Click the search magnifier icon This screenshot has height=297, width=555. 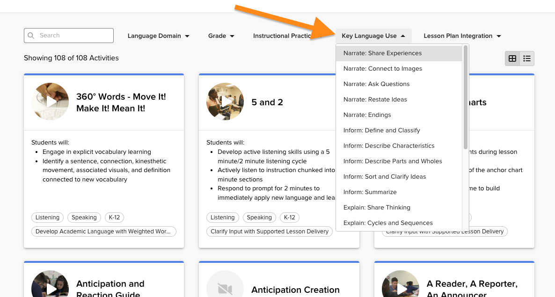[31, 36]
